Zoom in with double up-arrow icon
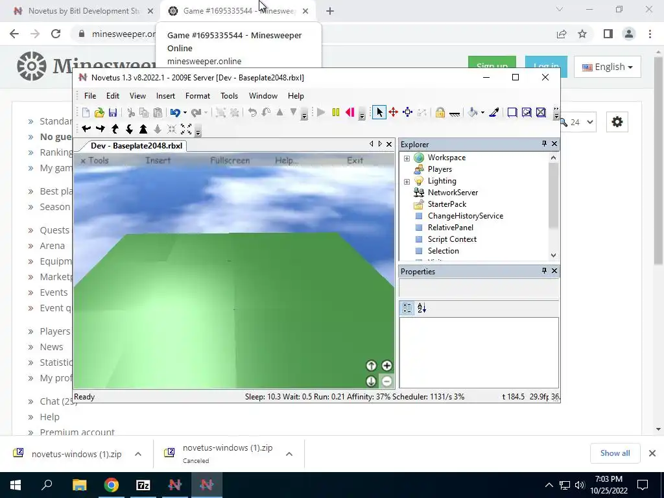 pos(143,129)
